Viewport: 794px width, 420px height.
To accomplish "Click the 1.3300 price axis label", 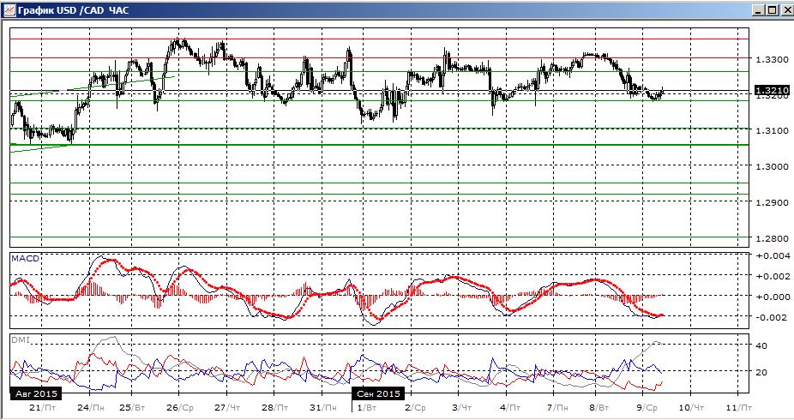I will (772, 60).
